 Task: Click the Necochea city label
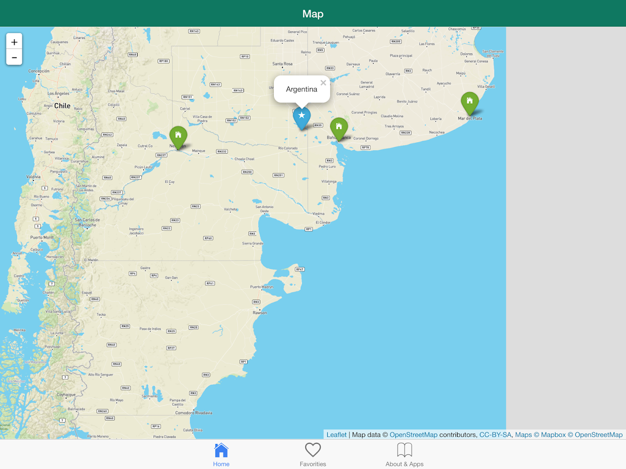click(437, 132)
